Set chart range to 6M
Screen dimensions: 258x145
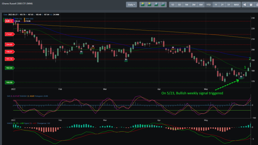tap(201, 4)
